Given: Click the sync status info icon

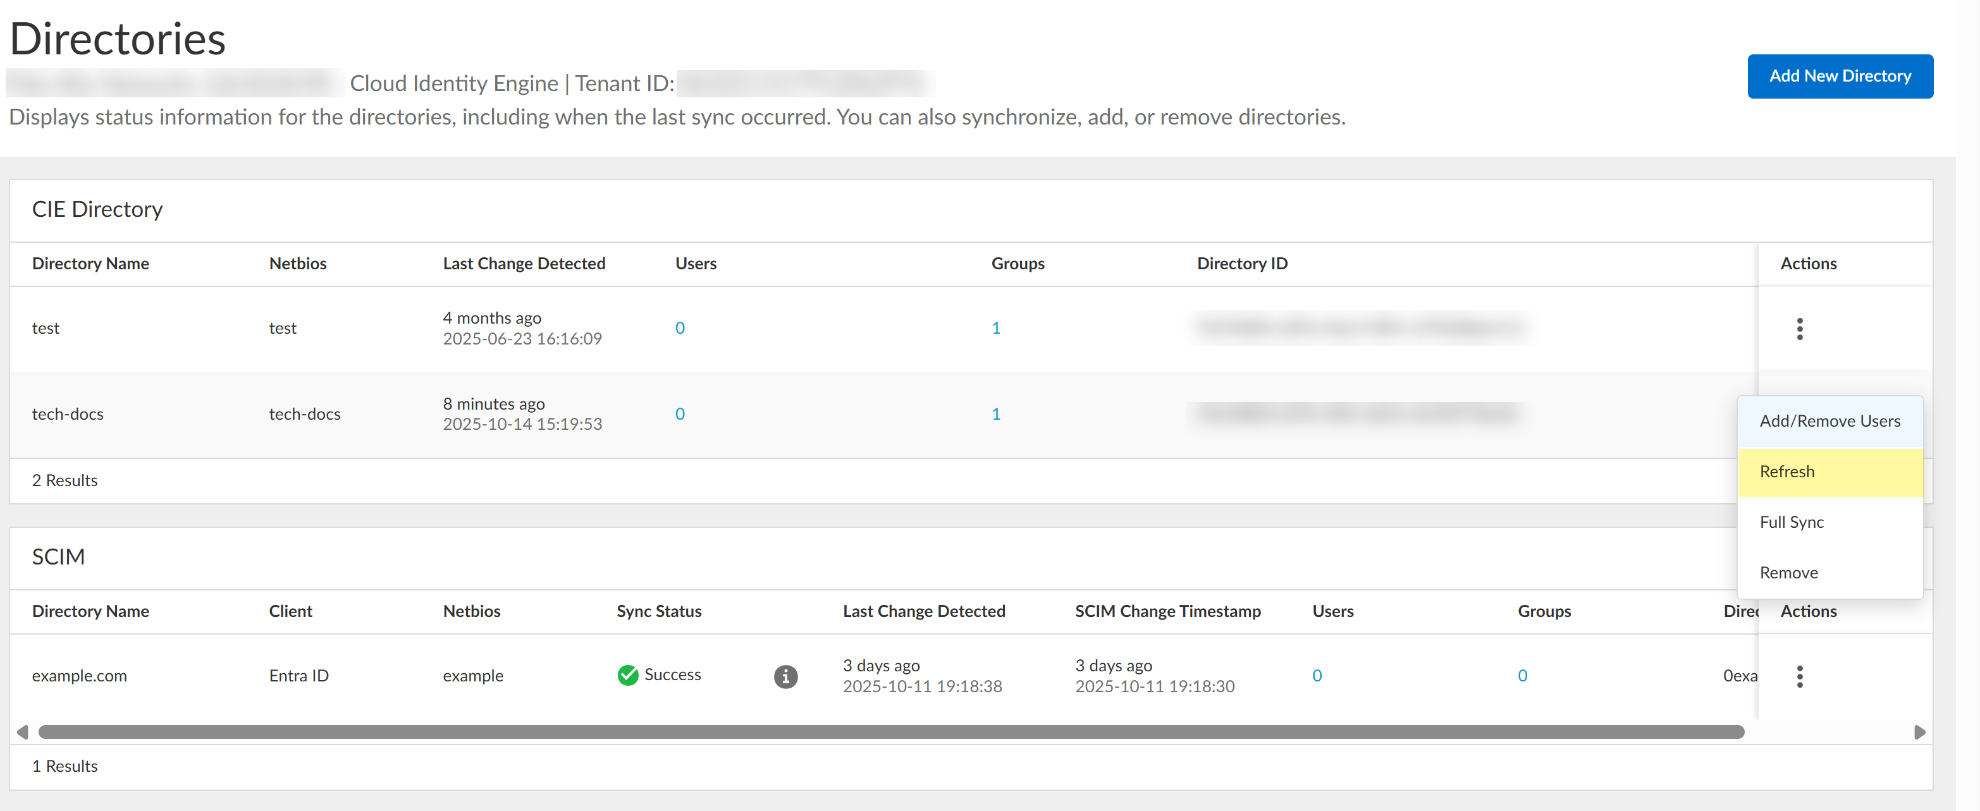Looking at the screenshot, I should (x=785, y=676).
